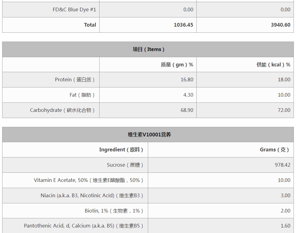Select the Niacin (维生素B3) ingredient row
296x233 pixels.
tap(148, 196)
